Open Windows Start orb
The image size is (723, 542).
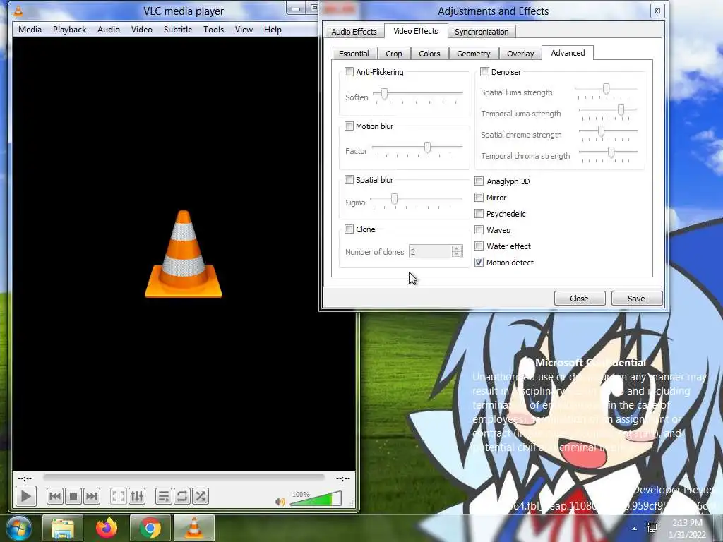coord(19,528)
